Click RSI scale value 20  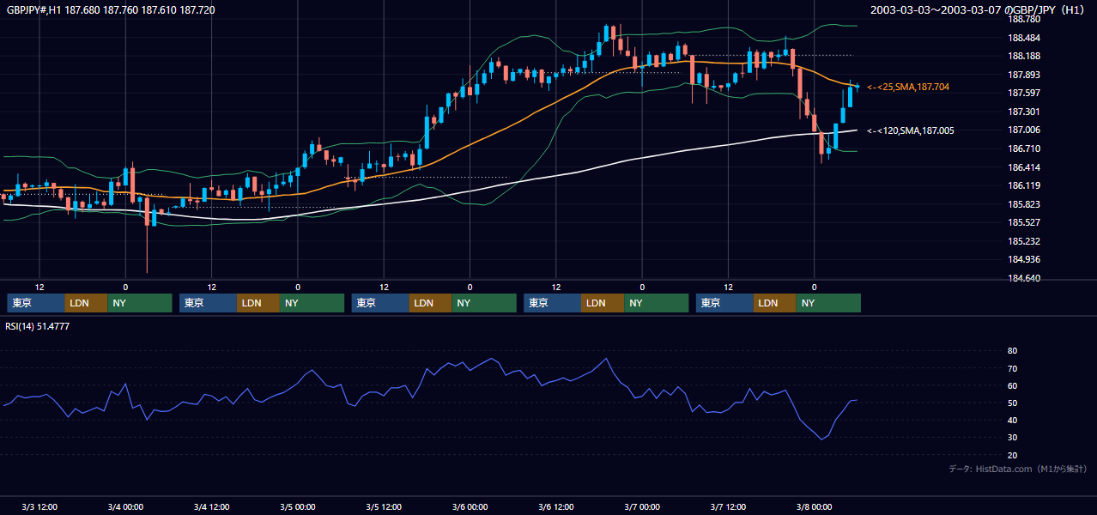pyautogui.click(x=1013, y=455)
